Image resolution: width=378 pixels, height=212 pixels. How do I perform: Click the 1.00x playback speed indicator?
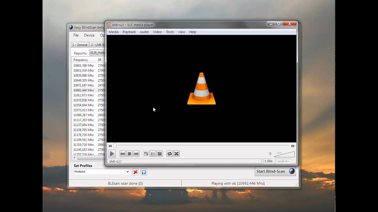(x=268, y=161)
